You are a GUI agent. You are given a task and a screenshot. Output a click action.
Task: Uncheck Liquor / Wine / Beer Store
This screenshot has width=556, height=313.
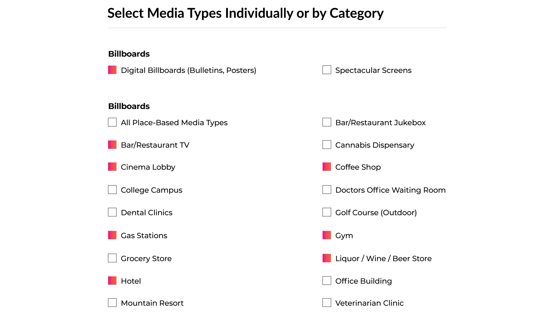click(327, 258)
